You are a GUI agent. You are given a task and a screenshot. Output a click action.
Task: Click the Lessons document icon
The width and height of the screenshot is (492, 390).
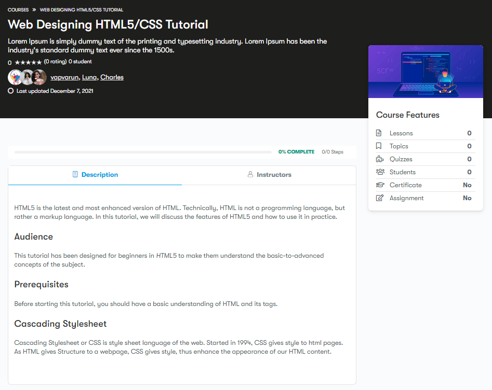[379, 133]
